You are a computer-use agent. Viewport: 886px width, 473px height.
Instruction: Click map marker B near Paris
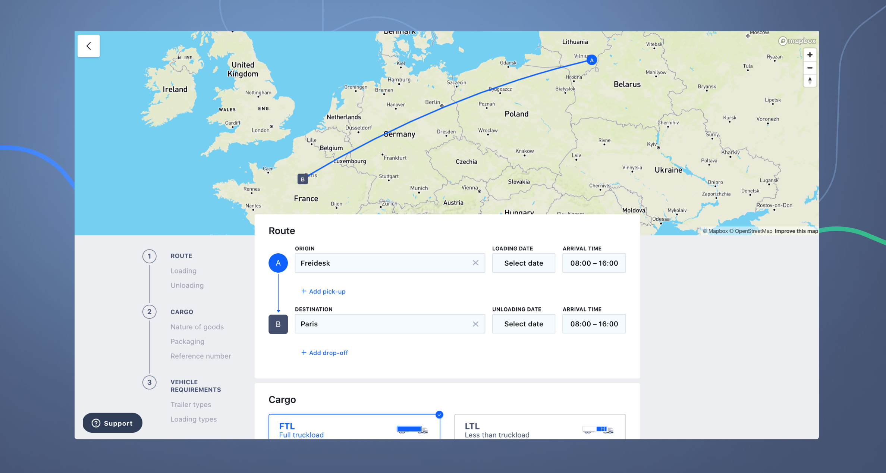coord(302,179)
